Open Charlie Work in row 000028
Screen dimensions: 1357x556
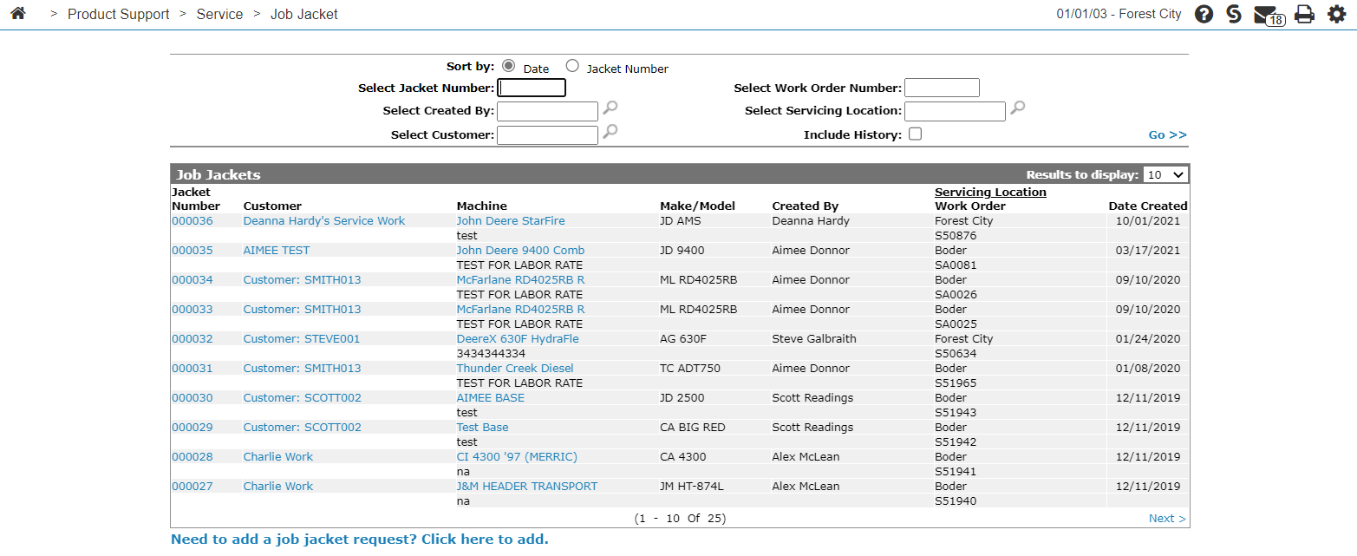[278, 457]
